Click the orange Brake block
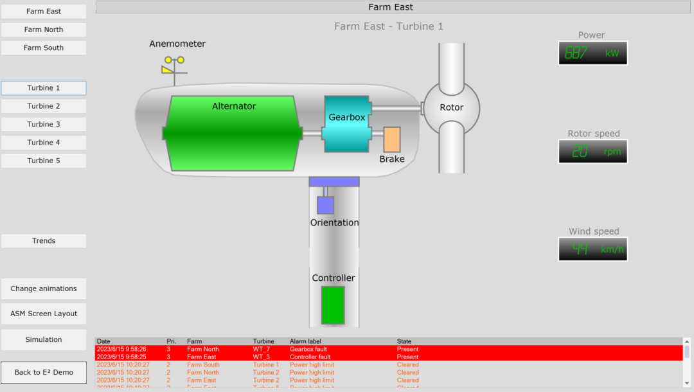 coord(392,139)
